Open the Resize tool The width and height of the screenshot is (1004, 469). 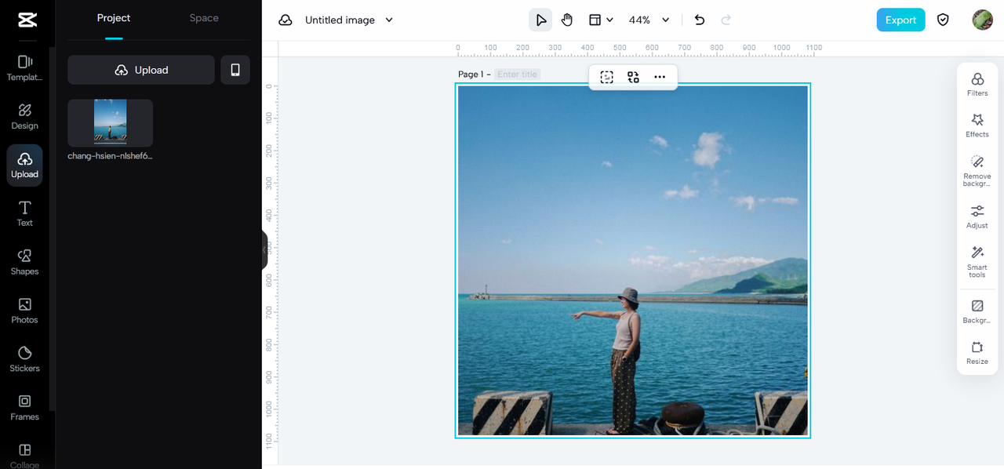coord(977,352)
